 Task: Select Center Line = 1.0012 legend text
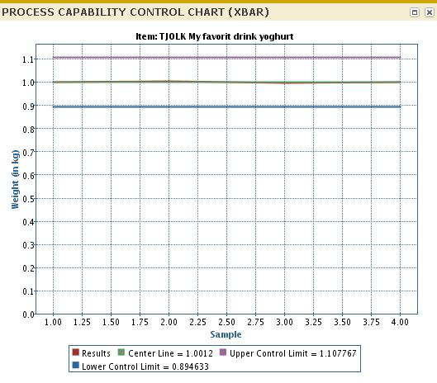tap(170, 353)
